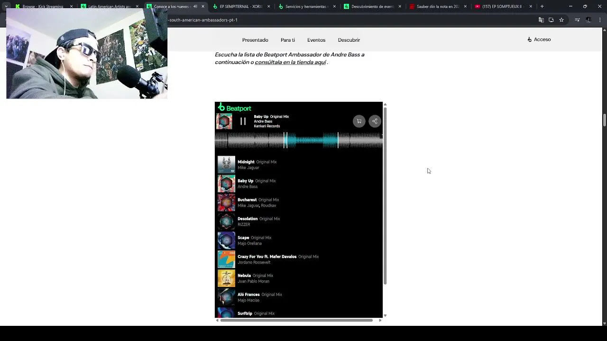Click the player's scroll-right arrow
This screenshot has height=341, width=607.
tap(380, 320)
